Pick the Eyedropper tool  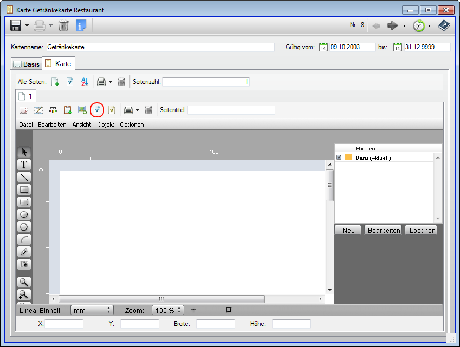[24, 252]
